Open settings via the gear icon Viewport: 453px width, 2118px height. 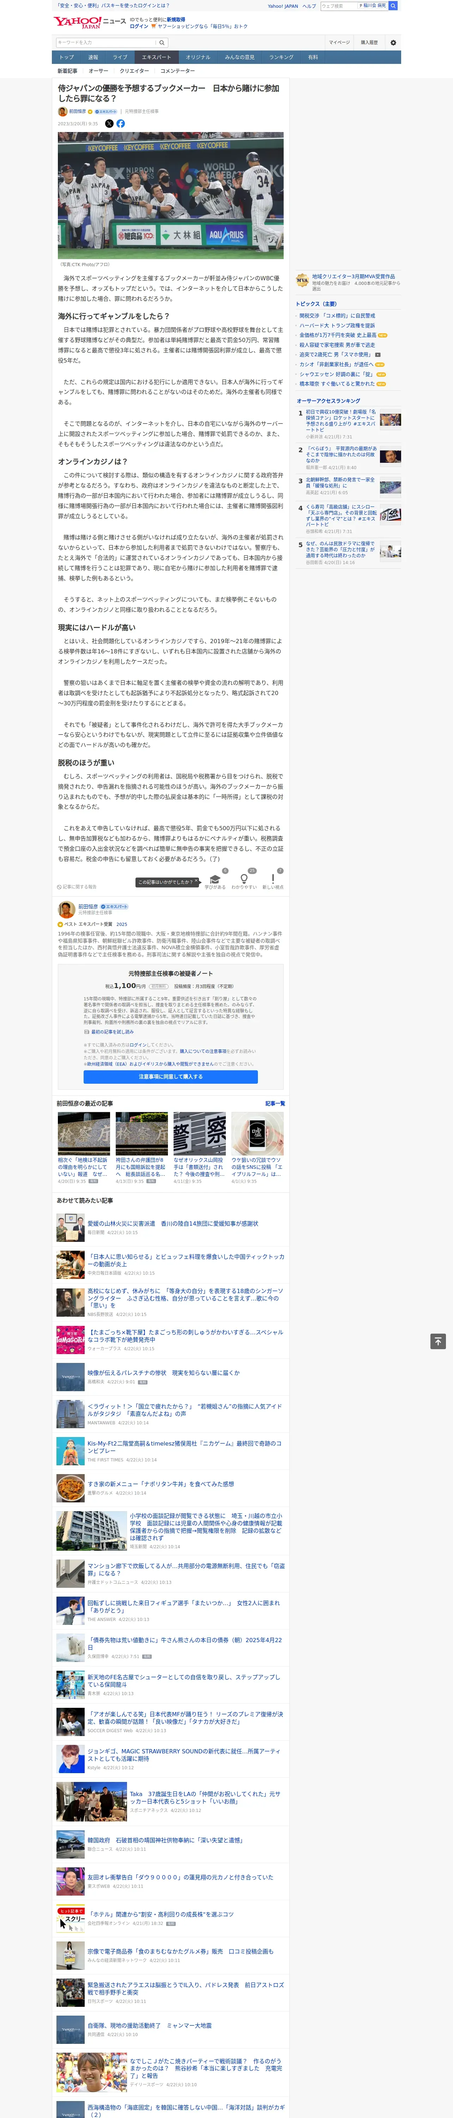coord(393,43)
